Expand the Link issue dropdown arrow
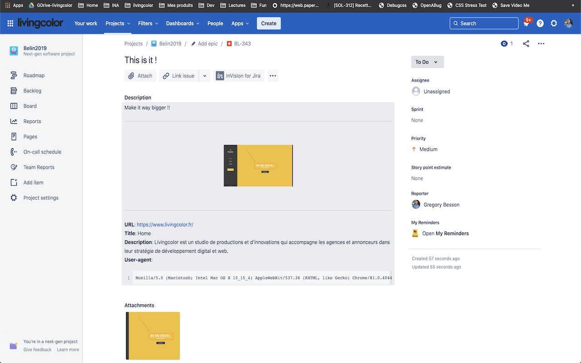This screenshot has width=581, height=363. click(x=205, y=76)
